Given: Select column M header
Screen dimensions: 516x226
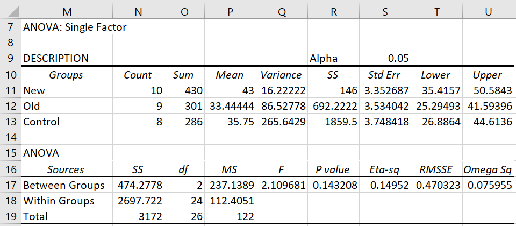Looking at the screenshot, I should click(x=67, y=11).
